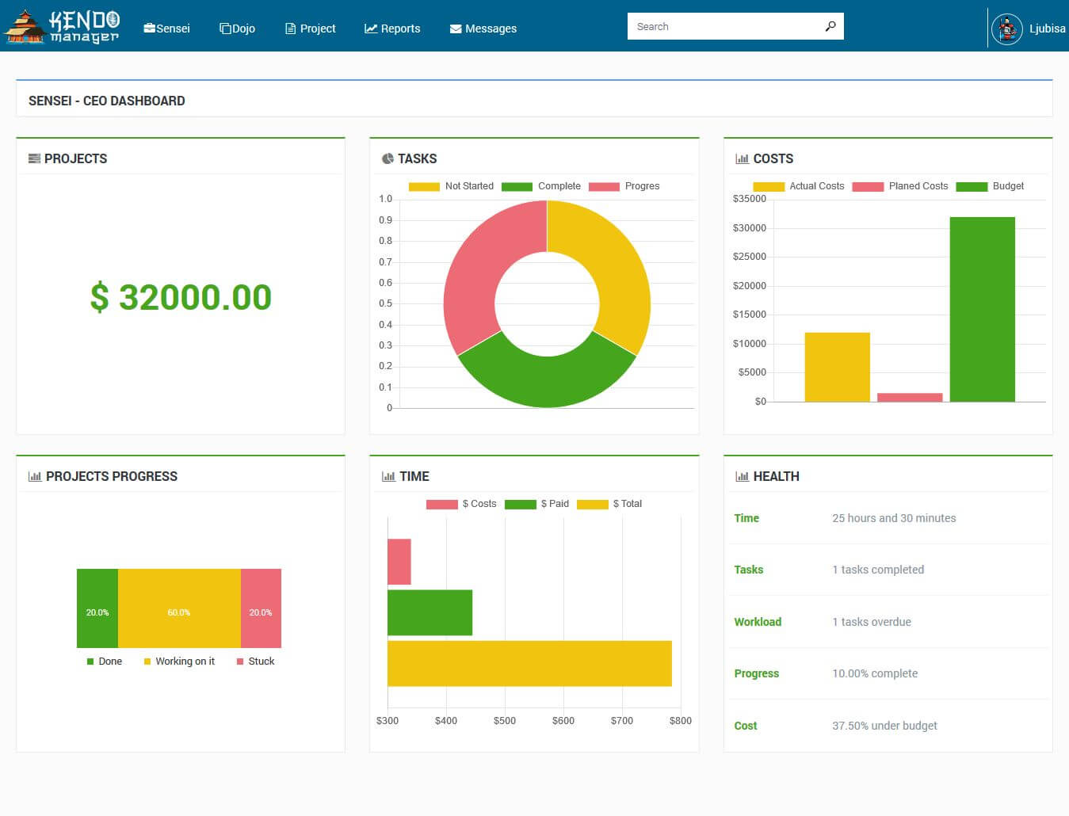This screenshot has height=816, width=1069.
Task: Click the Kendo Manager logo
Action: tap(61, 26)
